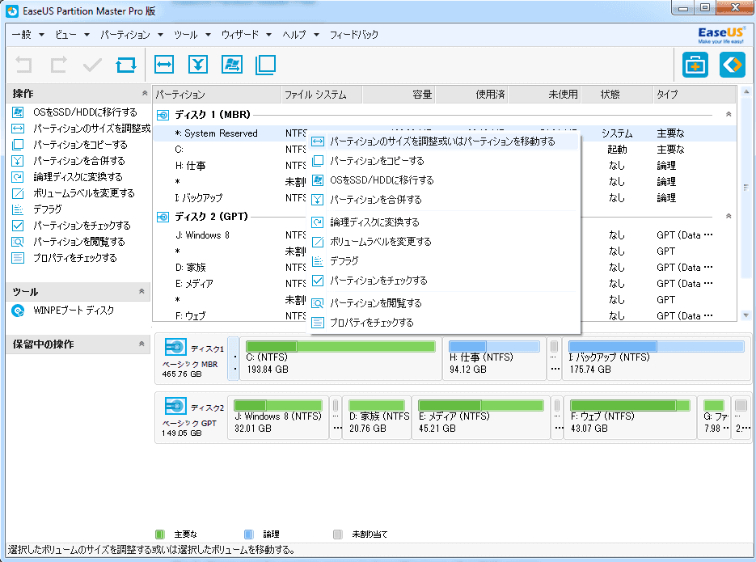Click sidebar icon for プロパティをチェックする
756x562 pixels.
18,258
